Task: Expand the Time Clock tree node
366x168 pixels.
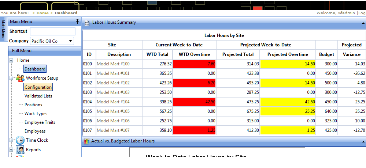Action: 11,140
